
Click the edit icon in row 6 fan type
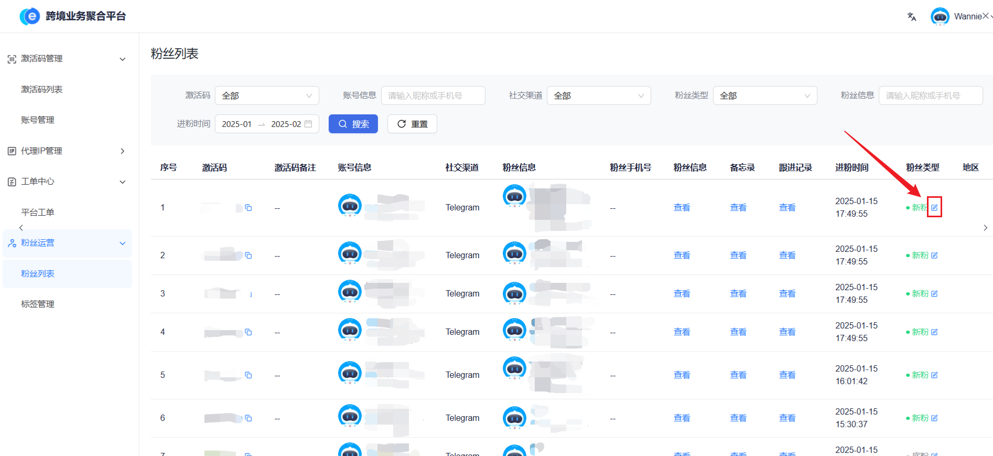click(934, 418)
